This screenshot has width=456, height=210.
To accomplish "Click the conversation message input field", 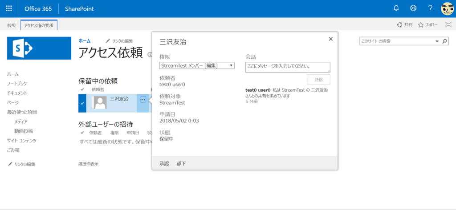I will click(x=288, y=67).
